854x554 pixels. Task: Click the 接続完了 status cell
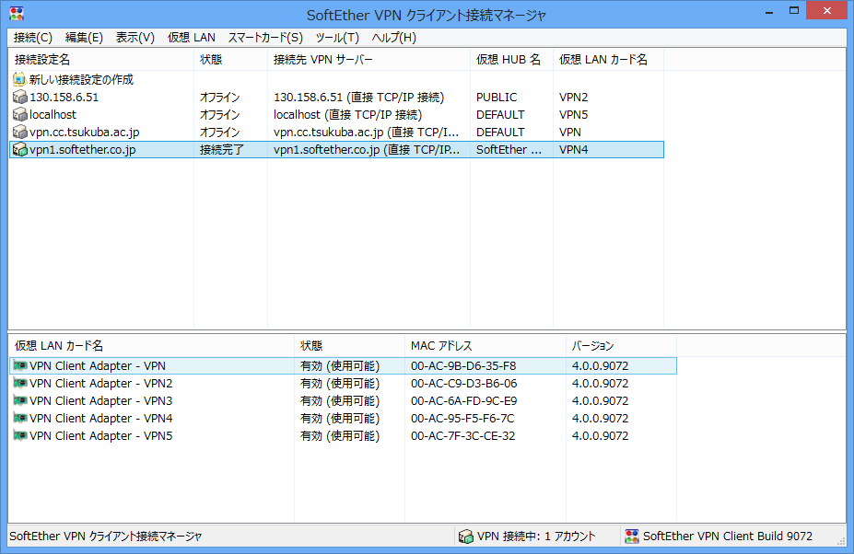tap(221, 149)
